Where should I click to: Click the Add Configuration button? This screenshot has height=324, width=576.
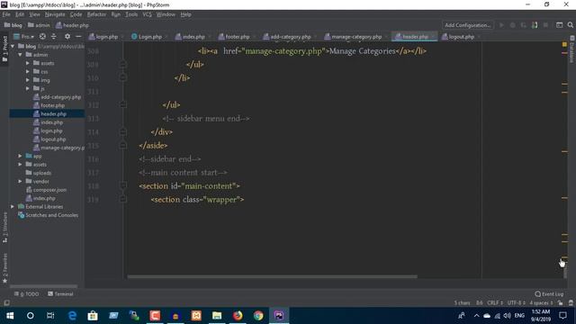click(467, 25)
